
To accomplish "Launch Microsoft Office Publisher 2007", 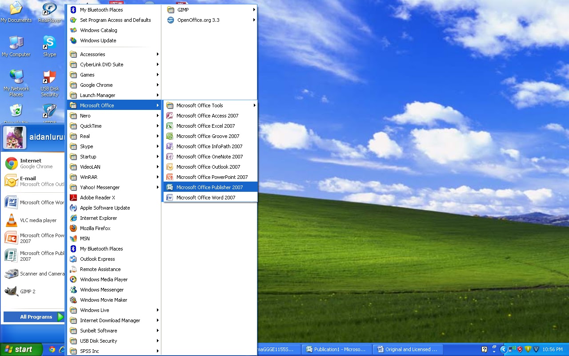I will coord(210,187).
